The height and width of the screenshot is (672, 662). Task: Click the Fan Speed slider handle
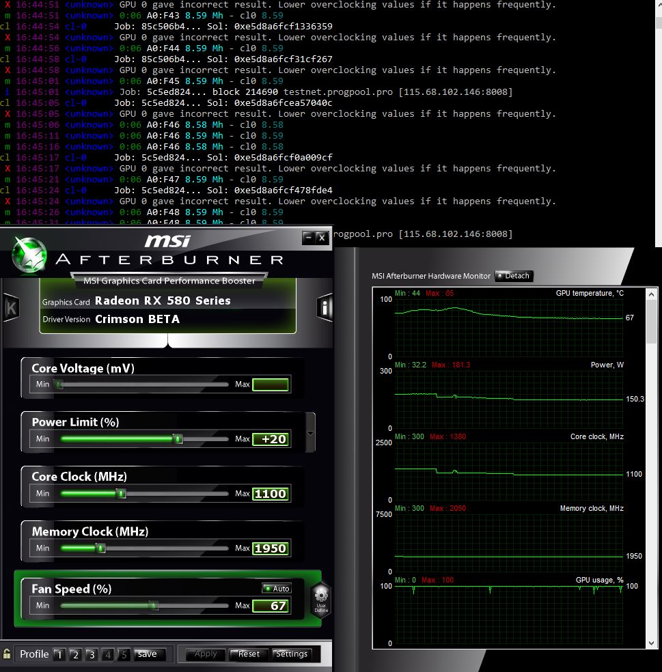pos(154,606)
